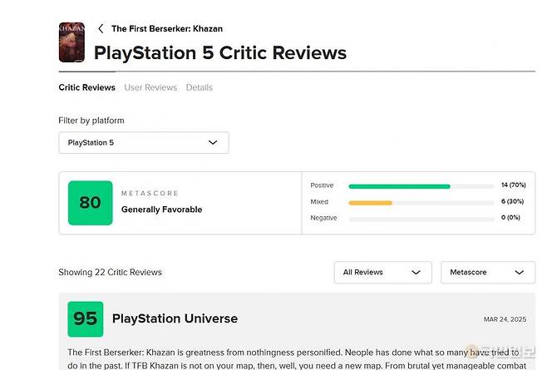Viewport: 547px width, 370px height.
Task: Click the chevron in Metascore sort box
Action: tap(520, 272)
